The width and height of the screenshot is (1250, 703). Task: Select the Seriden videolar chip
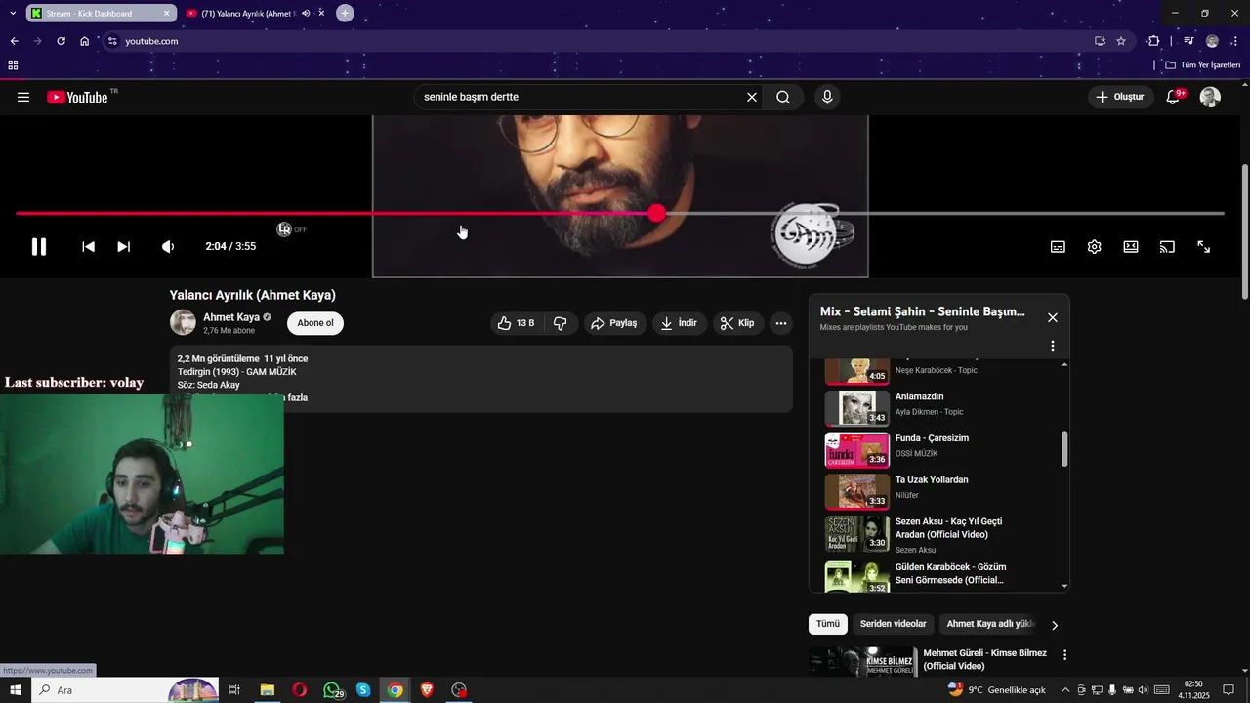[894, 624]
